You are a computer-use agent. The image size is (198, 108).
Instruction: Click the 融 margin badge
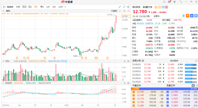pyautogui.click(x=156, y=7)
